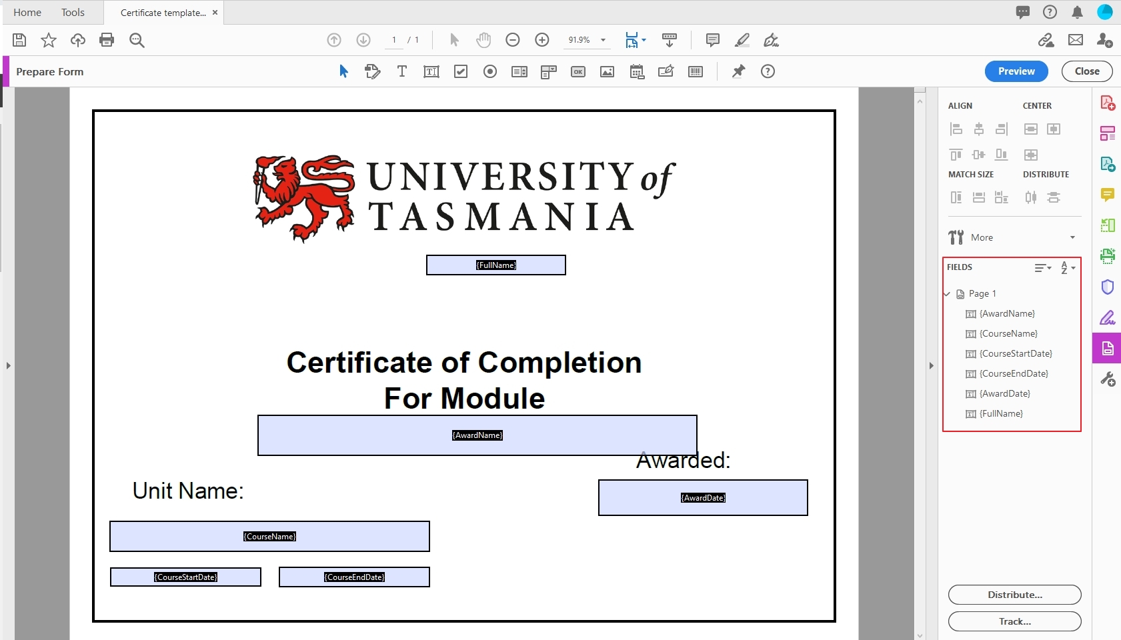This screenshot has width=1121, height=640.
Task: Select the {AwardDate} field on the certificate
Action: (703, 497)
